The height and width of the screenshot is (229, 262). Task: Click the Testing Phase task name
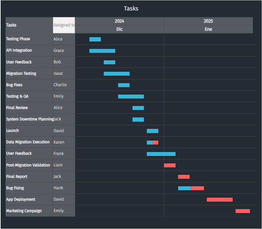[x=18, y=39]
